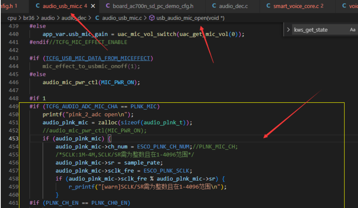Click on '#endif//TCFG_MIC_EFFECT_ENABLE' on line 441
Screen dimensions: 358x208
click(x=78, y=42)
